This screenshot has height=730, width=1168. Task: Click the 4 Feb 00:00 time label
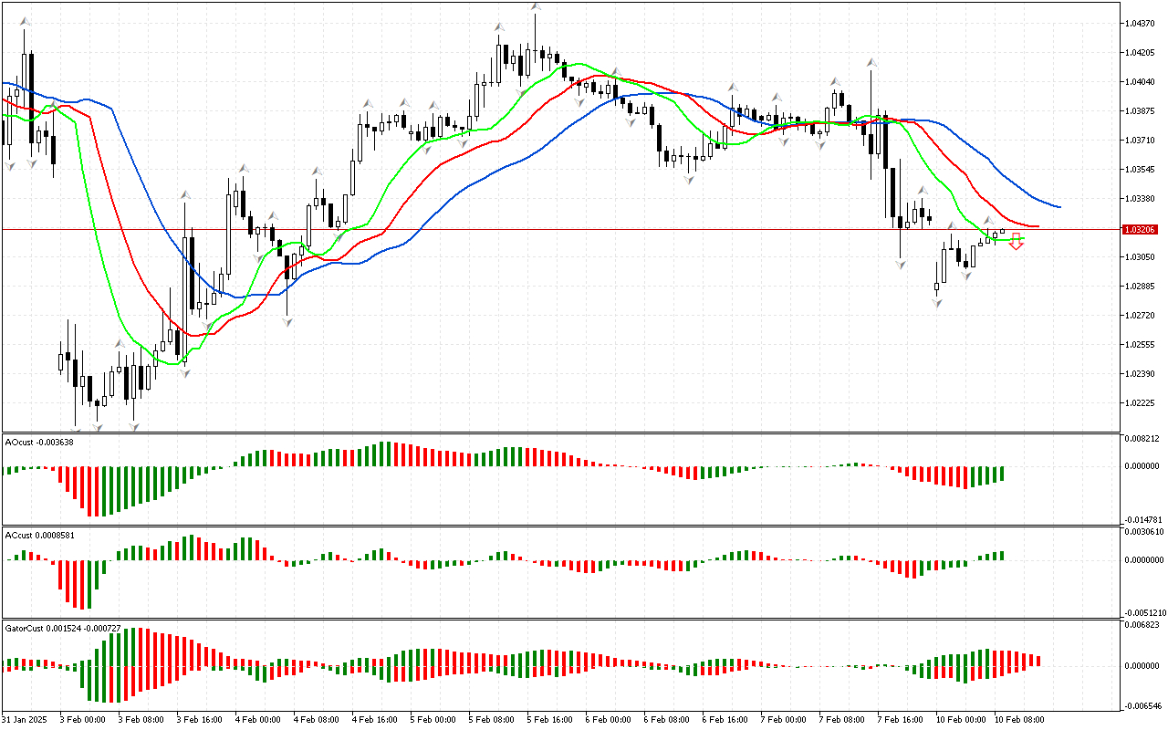tap(256, 719)
